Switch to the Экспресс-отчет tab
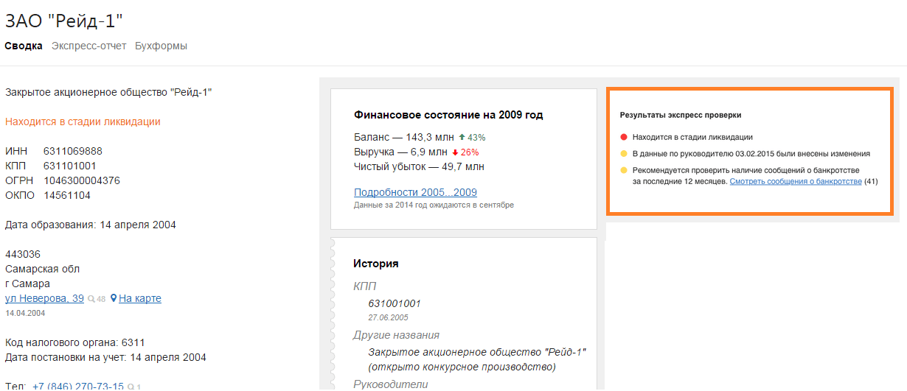This screenshot has width=907, height=391. (88, 46)
